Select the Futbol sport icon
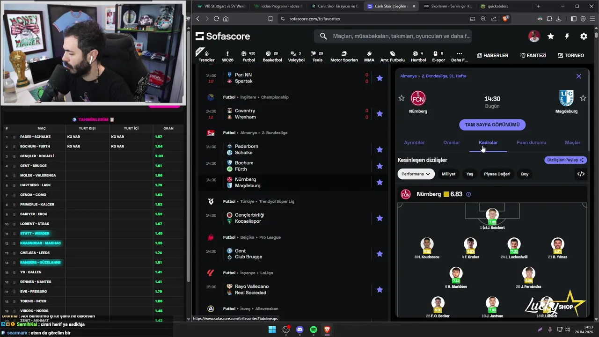The height and width of the screenshot is (337, 599). tap(248, 56)
